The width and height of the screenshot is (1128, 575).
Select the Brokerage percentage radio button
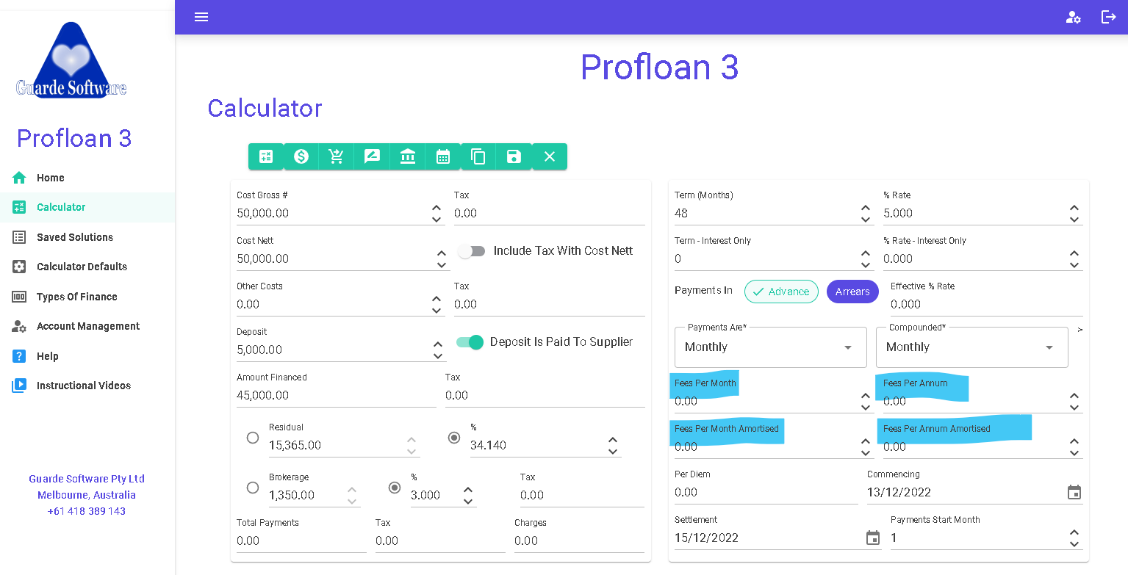click(395, 488)
